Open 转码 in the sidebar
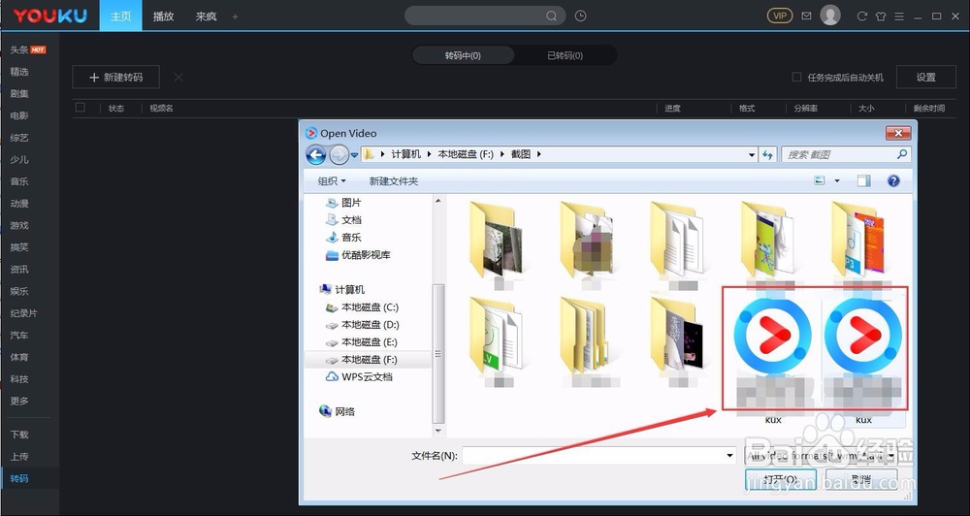This screenshot has width=970, height=516. point(19,478)
